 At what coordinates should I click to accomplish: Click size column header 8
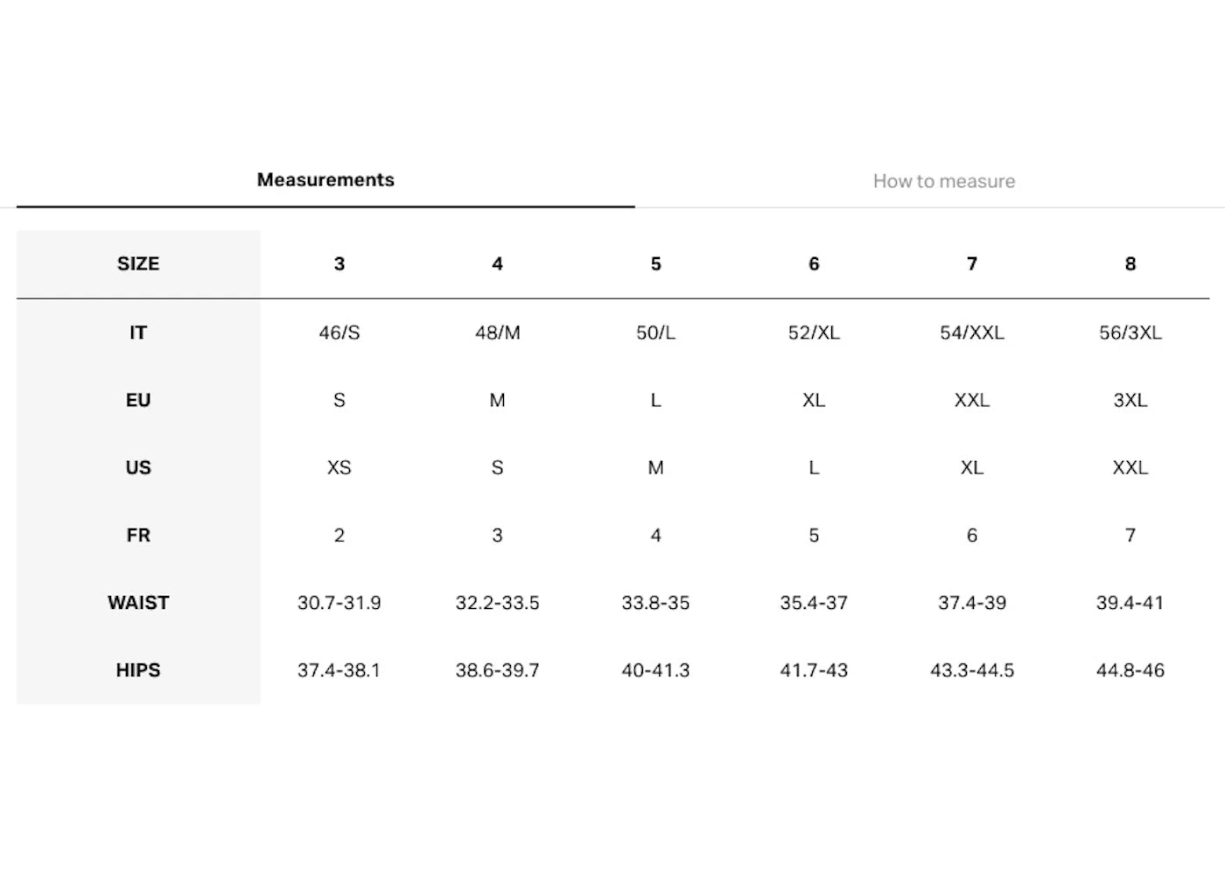click(1130, 264)
